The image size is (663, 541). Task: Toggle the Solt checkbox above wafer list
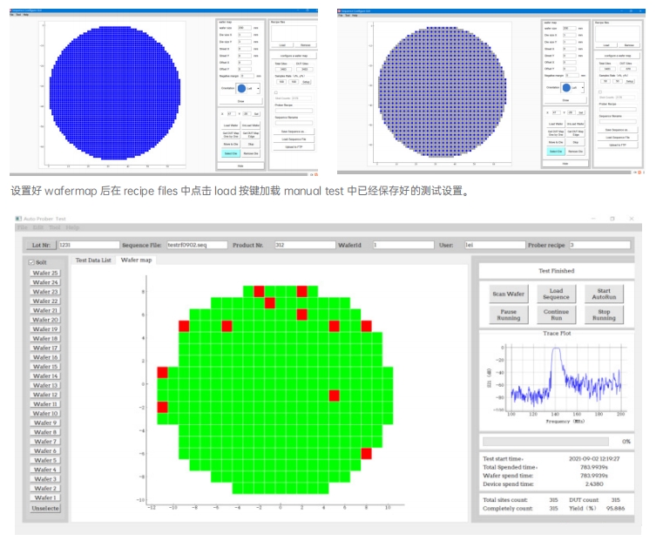pyautogui.click(x=32, y=261)
